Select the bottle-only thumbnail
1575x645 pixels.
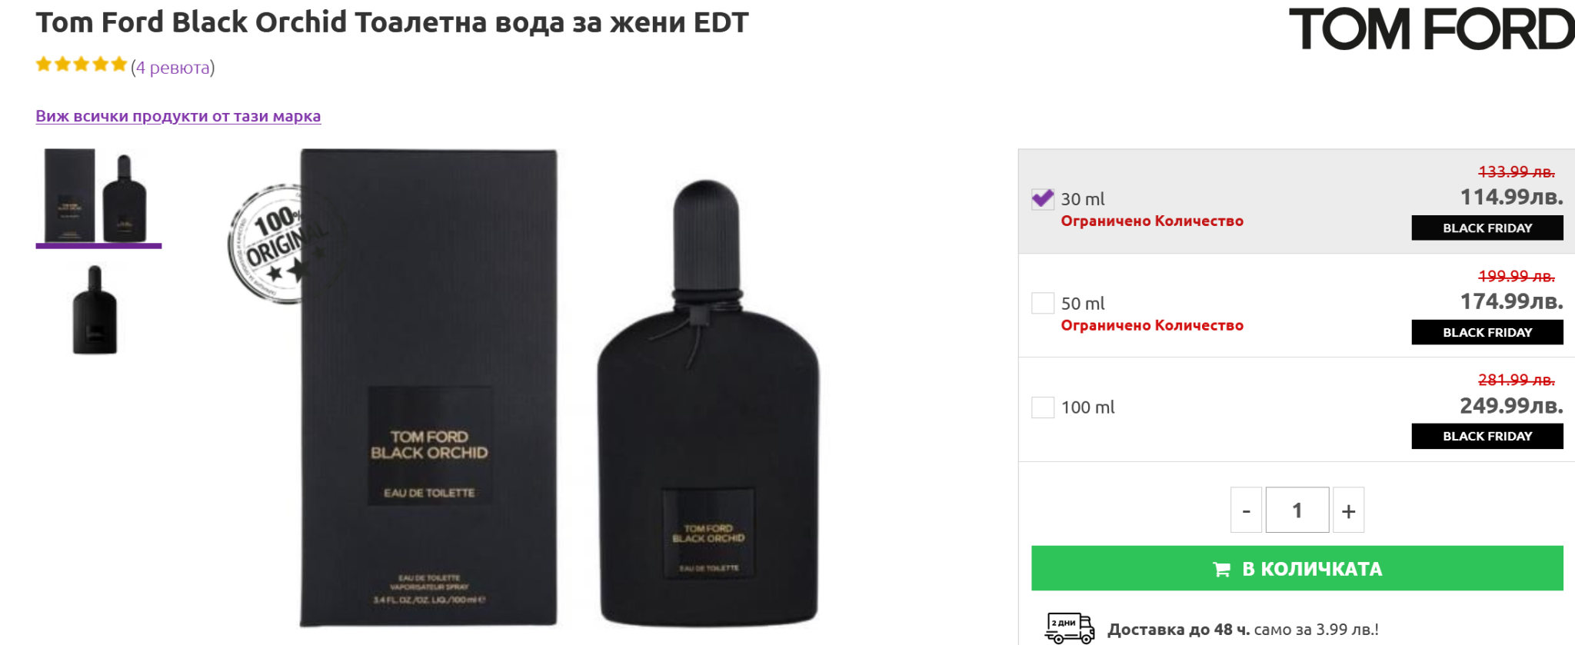pyautogui.click(x=95, y=311)
